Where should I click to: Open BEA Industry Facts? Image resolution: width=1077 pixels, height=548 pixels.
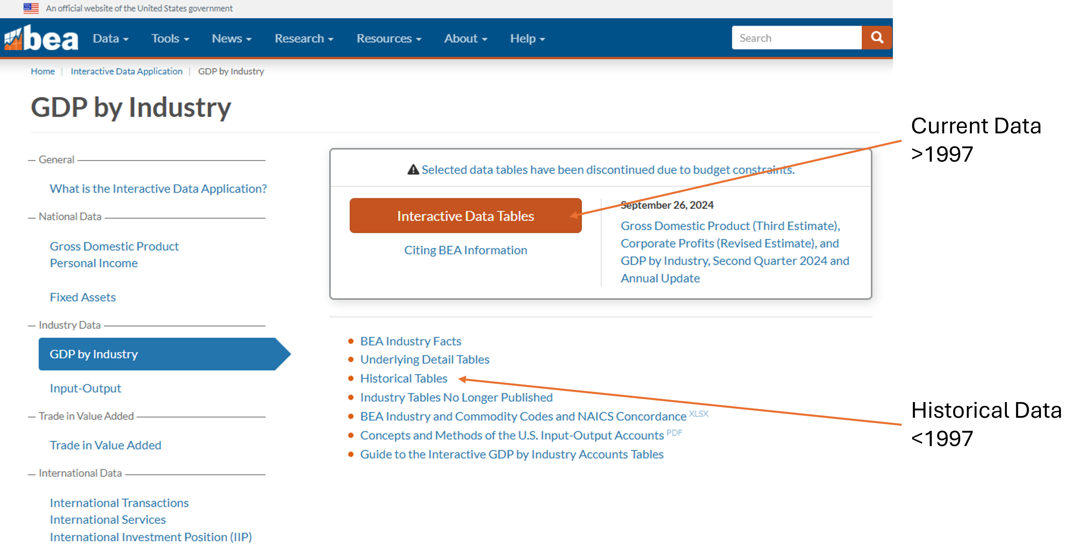(x=410, y=341)
